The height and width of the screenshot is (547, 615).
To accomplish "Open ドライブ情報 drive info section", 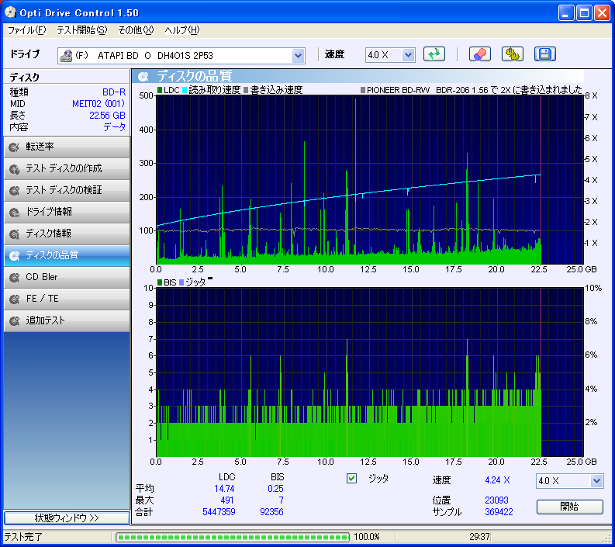I will tap(67, 212).
